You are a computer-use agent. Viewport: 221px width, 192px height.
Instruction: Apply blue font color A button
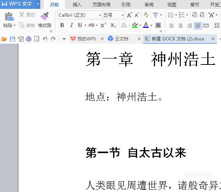(x=146, y=25)
